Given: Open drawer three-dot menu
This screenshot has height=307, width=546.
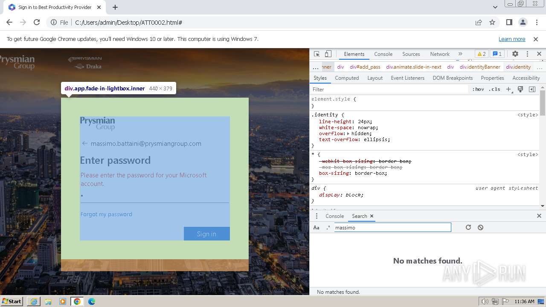Looking at the screenshot, I should click(x=317, y=216).
